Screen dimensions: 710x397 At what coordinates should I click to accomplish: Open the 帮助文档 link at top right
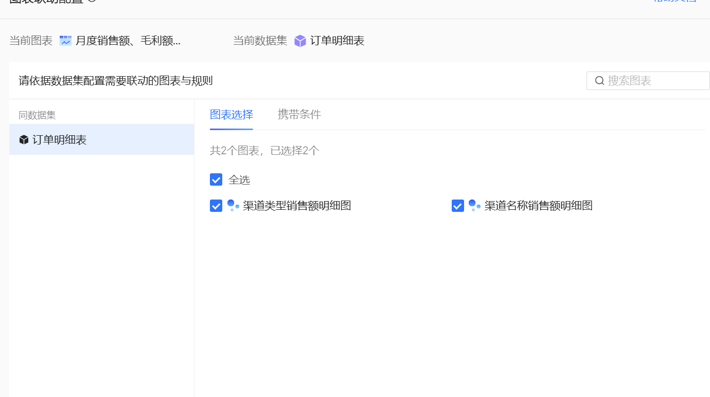pyautogui.click(x=674, y=2)
